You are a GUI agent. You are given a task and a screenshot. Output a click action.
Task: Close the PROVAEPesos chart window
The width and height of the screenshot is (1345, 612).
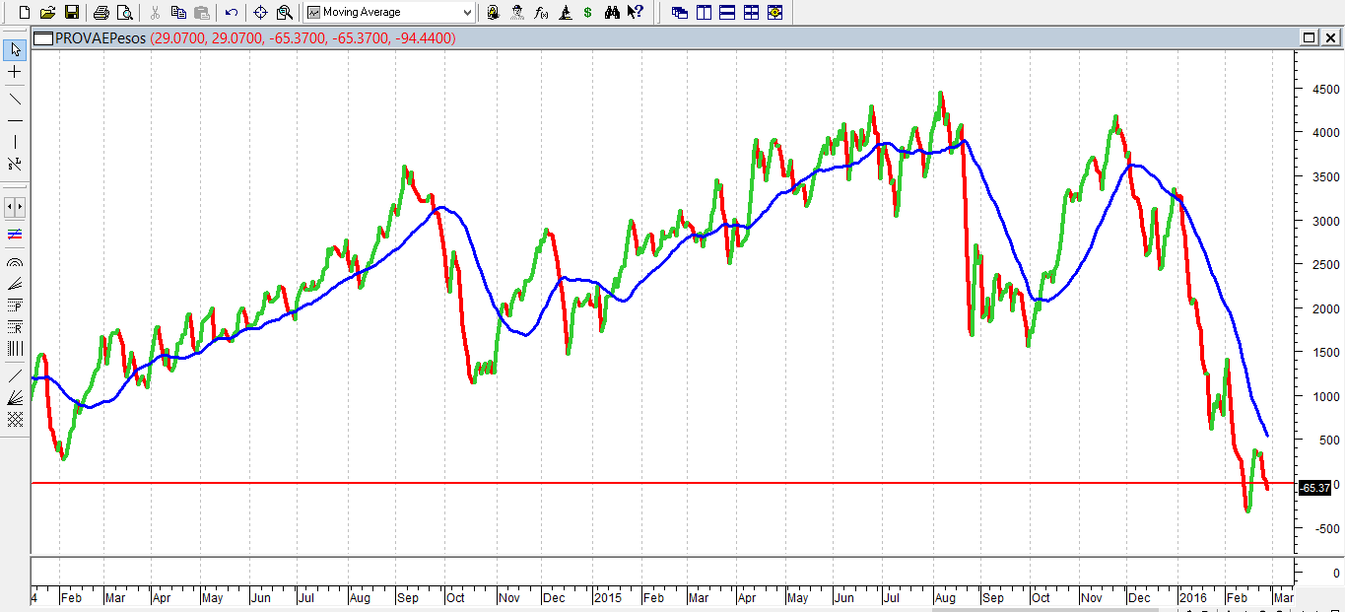[1328, 37]
